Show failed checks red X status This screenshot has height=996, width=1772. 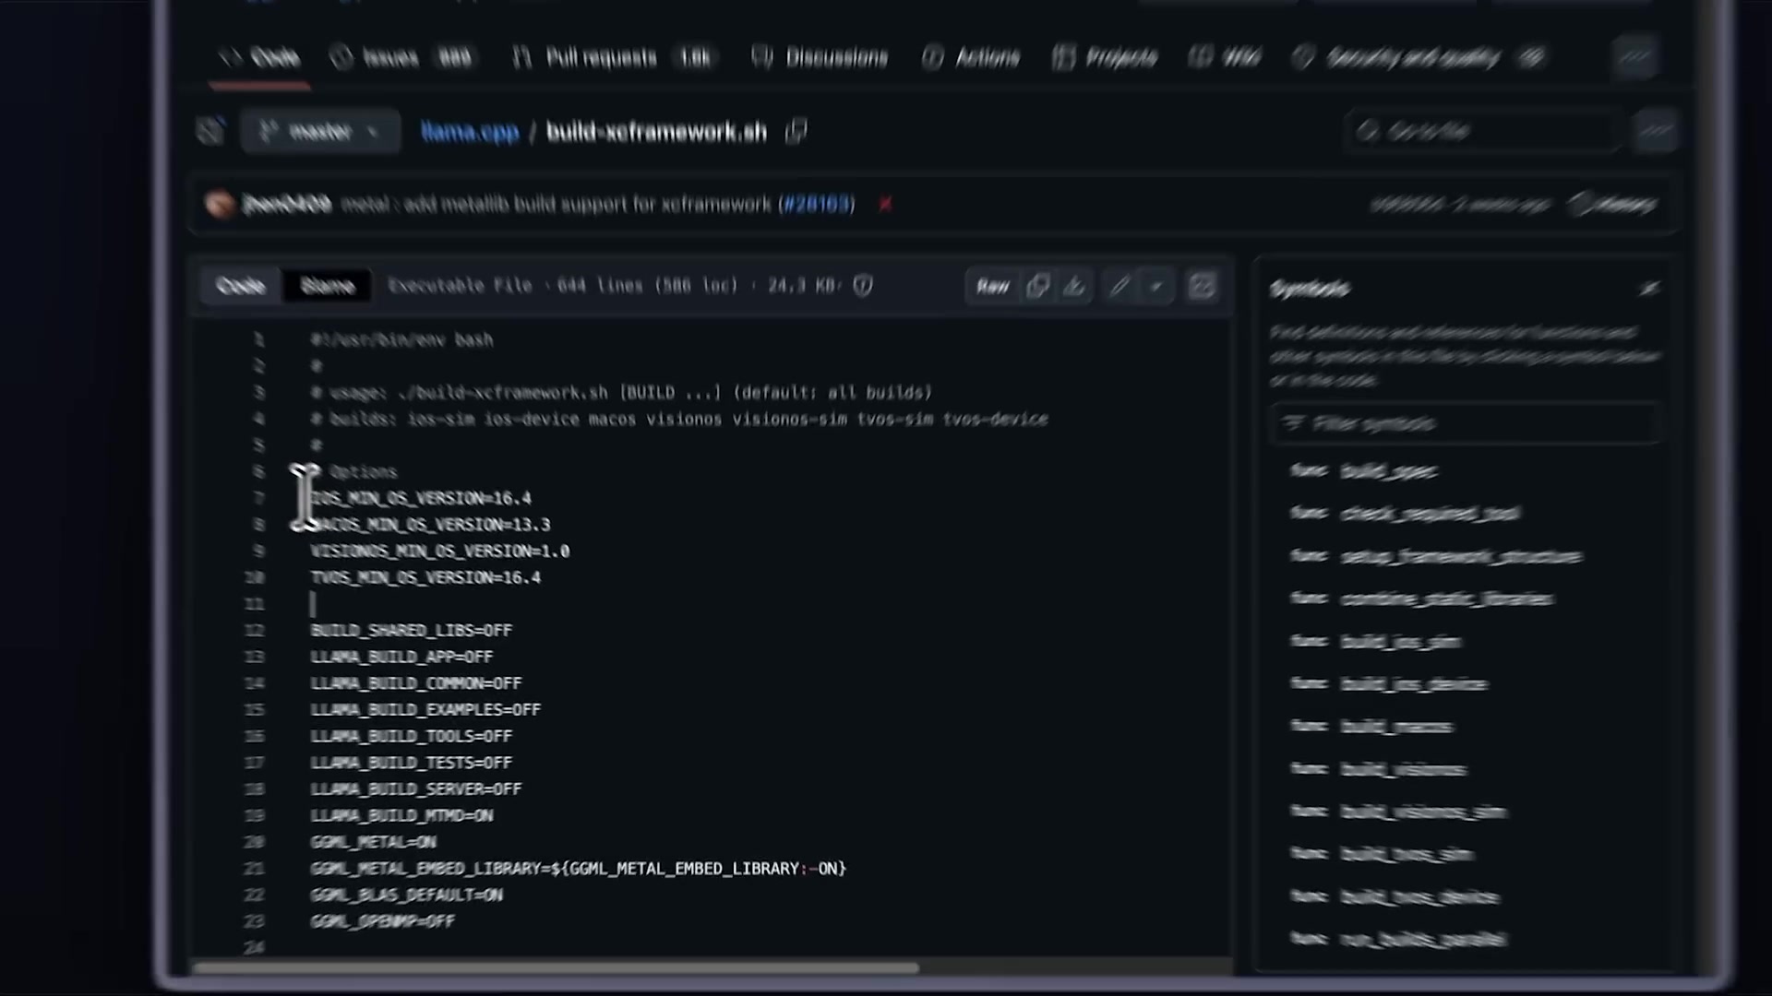click(885, 204)
